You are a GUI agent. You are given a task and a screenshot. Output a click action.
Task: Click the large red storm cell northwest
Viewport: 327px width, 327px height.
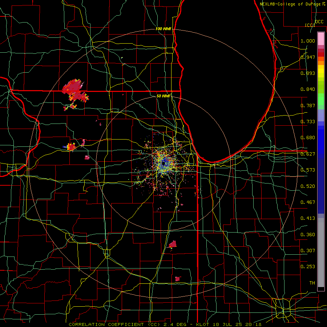pos(75,90)
